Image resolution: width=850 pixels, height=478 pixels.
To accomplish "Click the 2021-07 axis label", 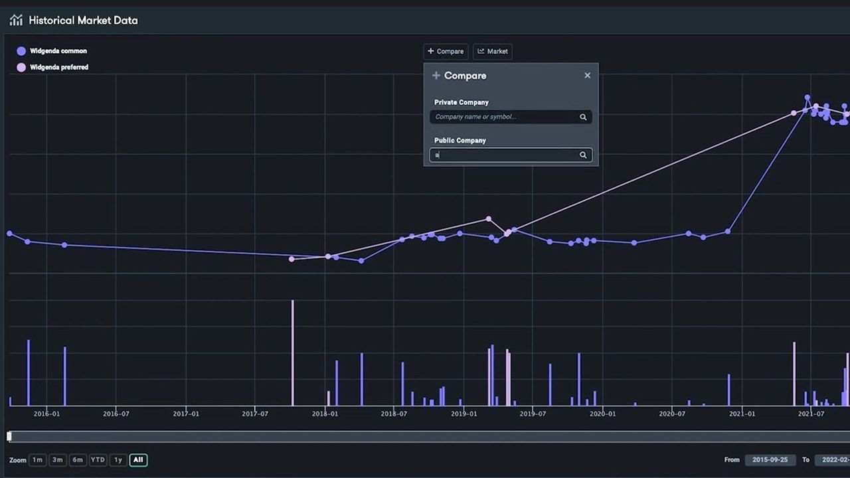I will 811,414.
